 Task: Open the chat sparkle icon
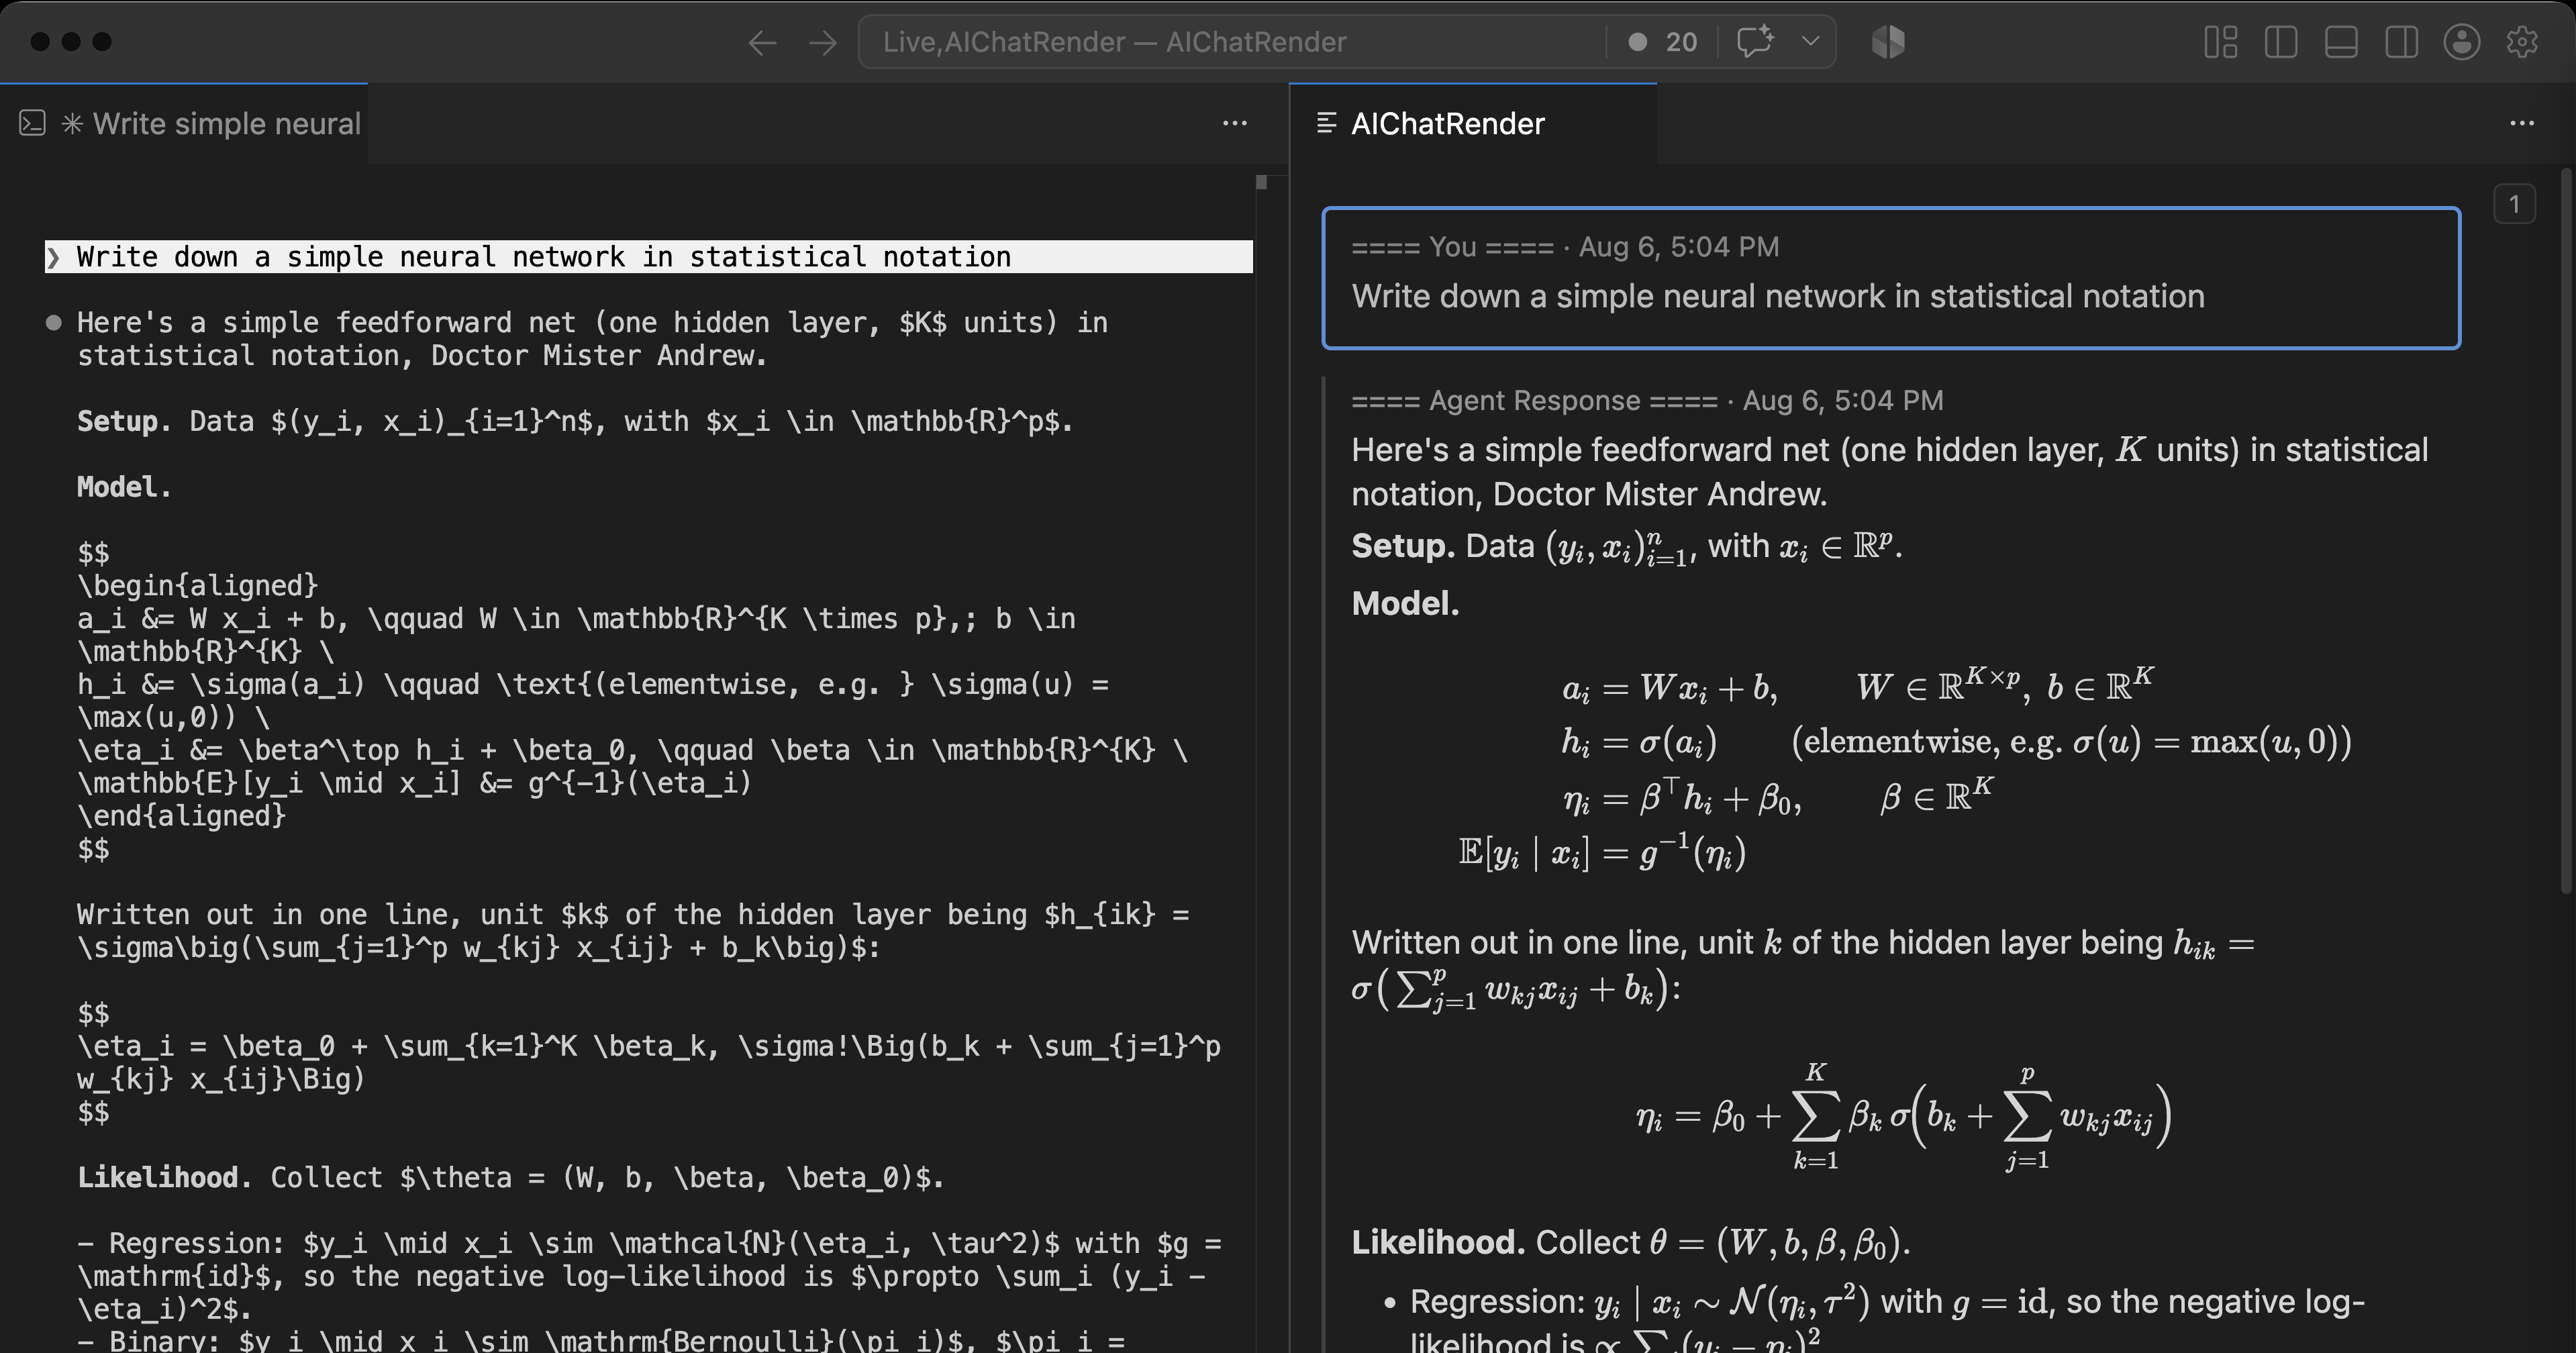click(1755, 42)
